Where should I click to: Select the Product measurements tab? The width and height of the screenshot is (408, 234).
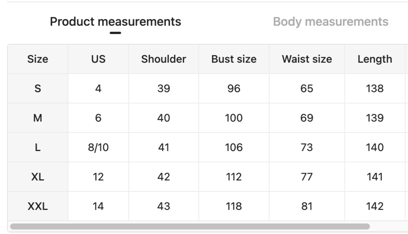[116, 22]
